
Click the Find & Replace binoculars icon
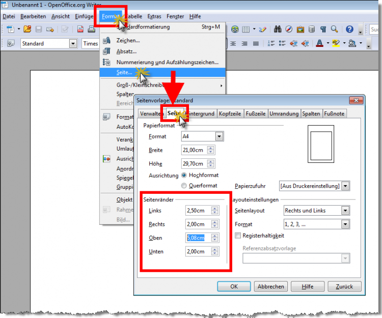tap(277, 30)
